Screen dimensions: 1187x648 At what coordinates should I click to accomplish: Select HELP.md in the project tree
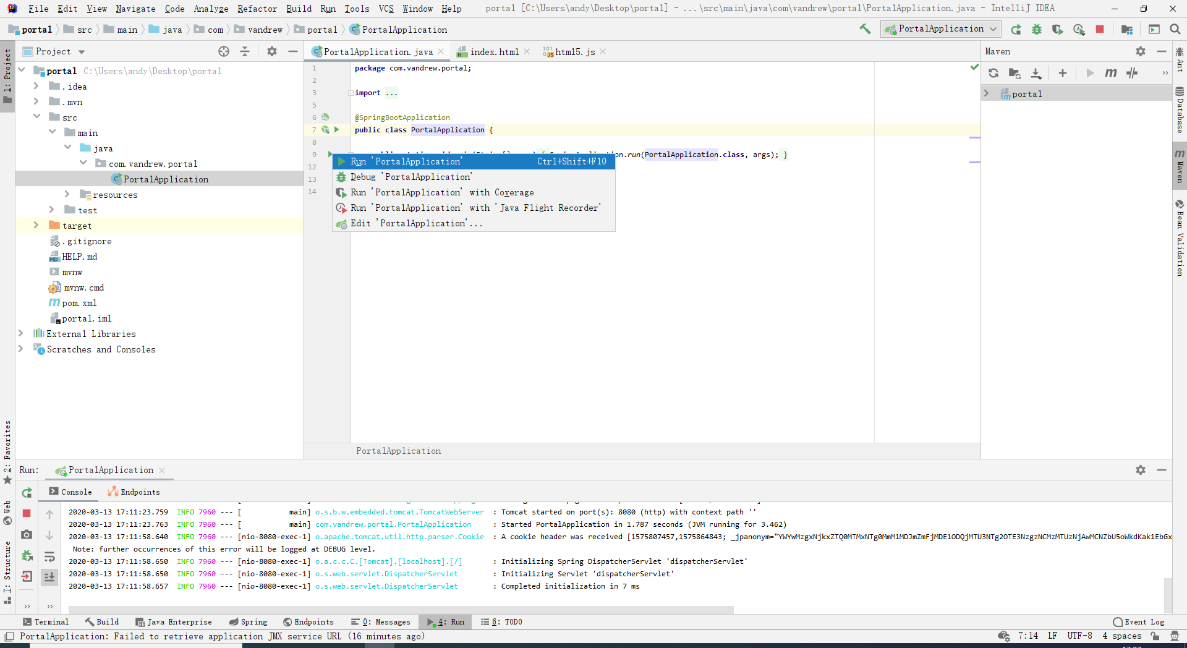tap(79, 257)
